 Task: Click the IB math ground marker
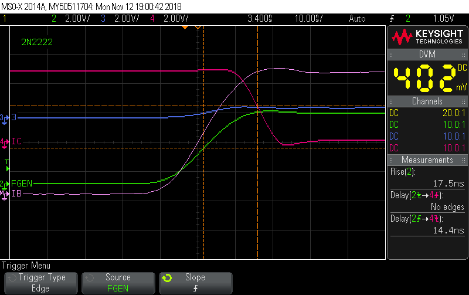pos(4,195)
